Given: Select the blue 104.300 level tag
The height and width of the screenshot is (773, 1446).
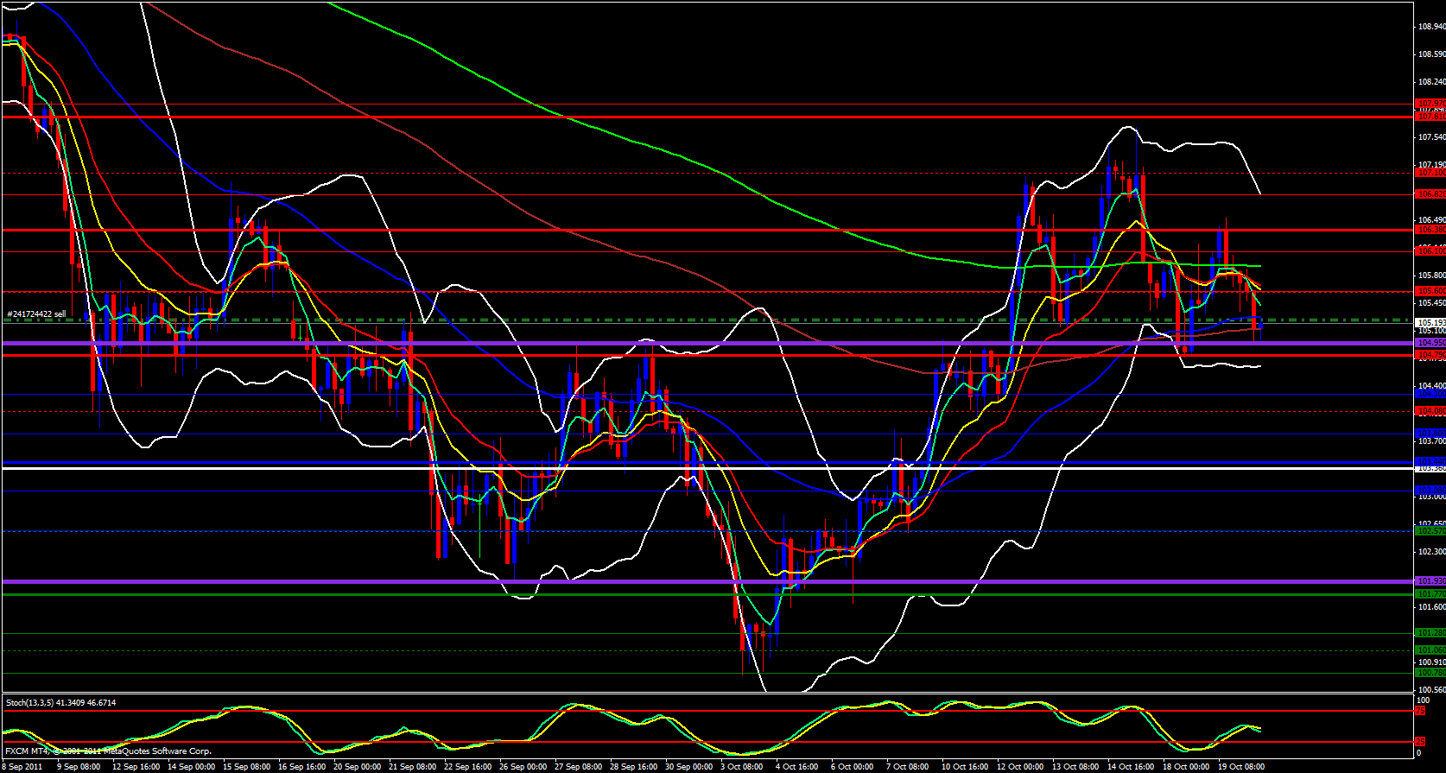Looking at the screenshot, I should (1430, 394).
